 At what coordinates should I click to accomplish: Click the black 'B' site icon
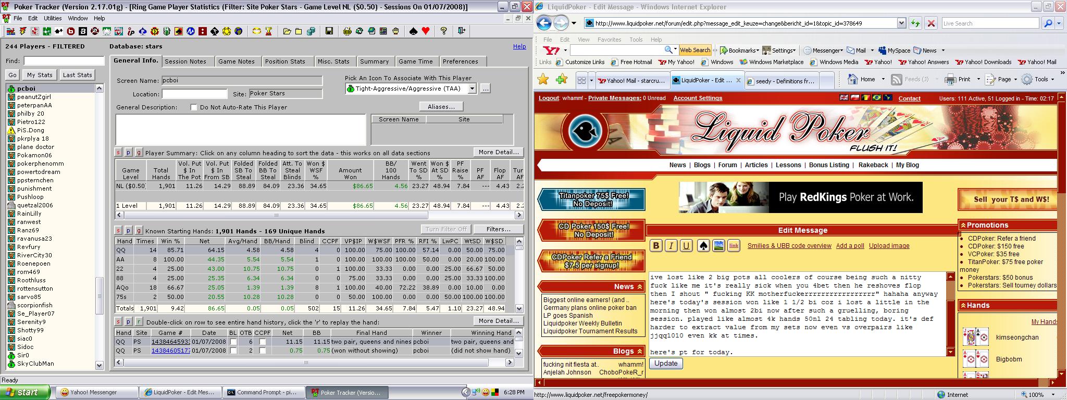tap(83, 31)
